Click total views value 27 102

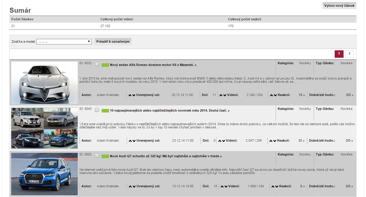click(x=105, y=26)
